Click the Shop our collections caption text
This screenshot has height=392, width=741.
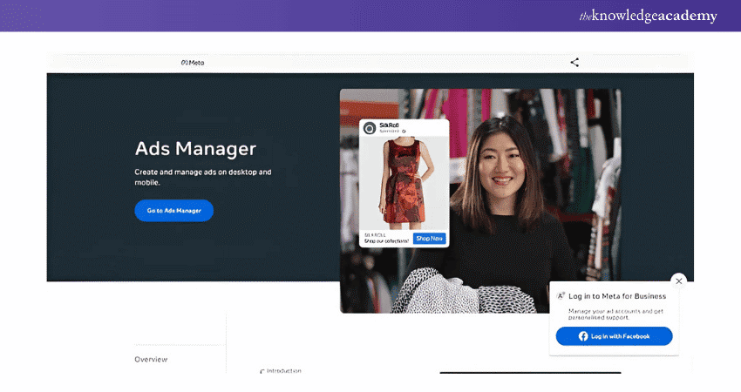385,240
